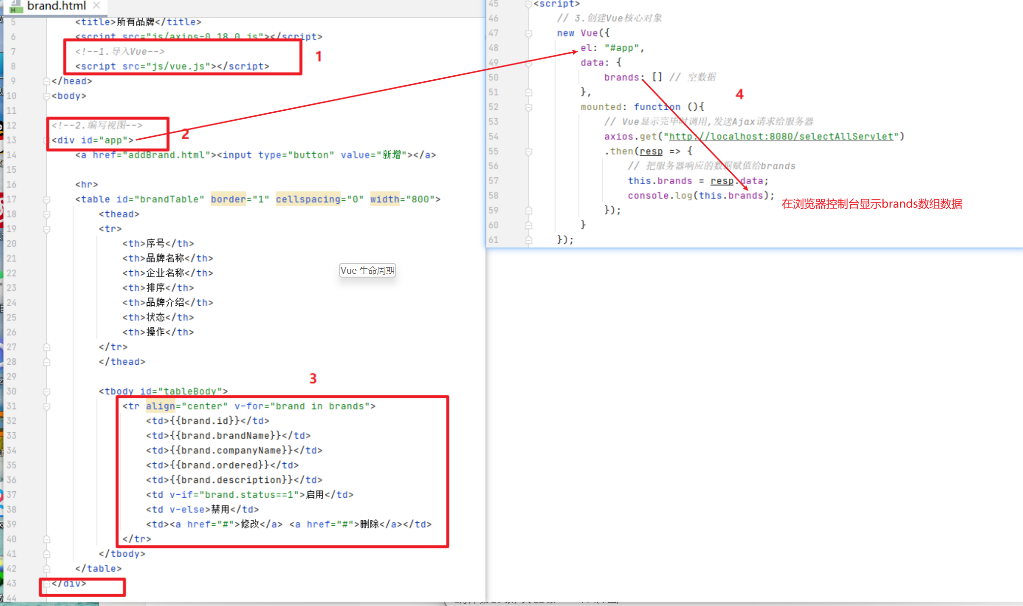Select the brand.html editor tab
The height and width of the screenshot is (606, 1023).
57,6
